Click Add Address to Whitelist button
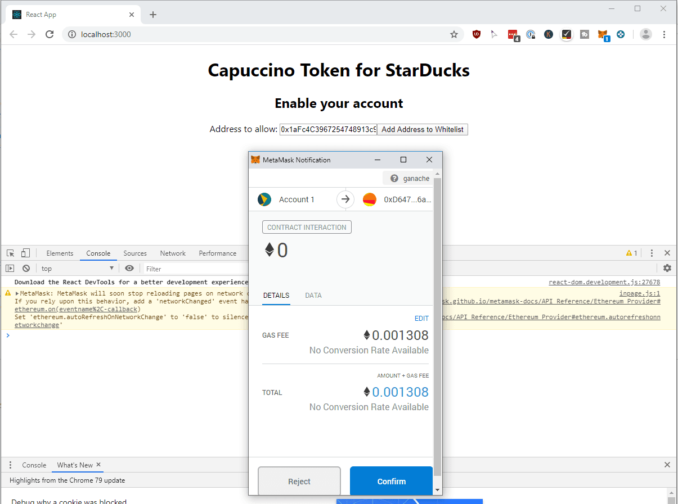 (x=423, y=130)
